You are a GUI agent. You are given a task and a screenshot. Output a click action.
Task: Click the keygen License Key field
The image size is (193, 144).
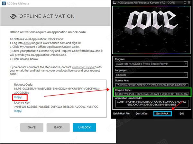pos(152,85)
